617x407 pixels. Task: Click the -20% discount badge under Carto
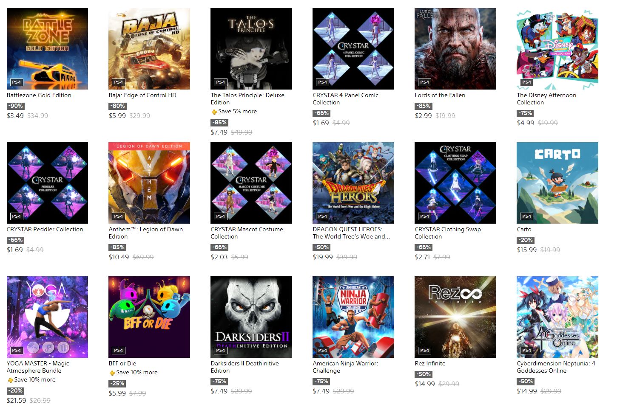tap(526, 240)
